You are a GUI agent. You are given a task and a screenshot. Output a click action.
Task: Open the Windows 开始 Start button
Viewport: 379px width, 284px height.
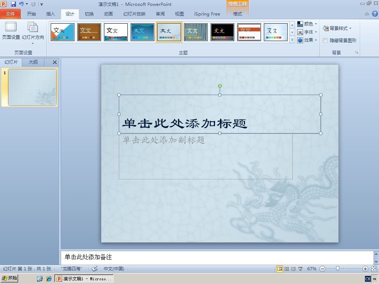[x=9, y=278]
